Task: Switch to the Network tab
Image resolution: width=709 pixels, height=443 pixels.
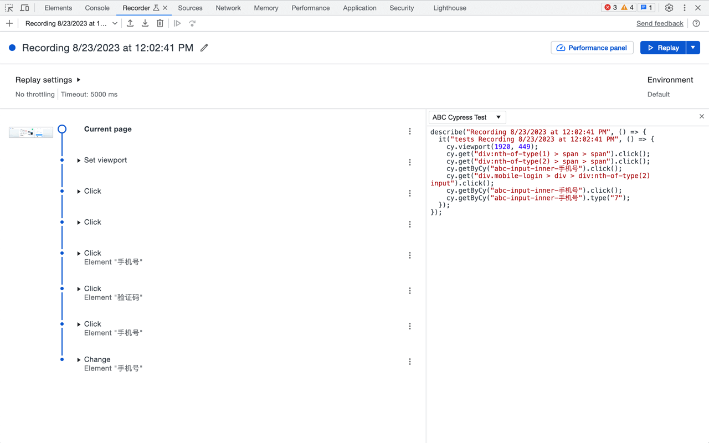Action: [x=228, y=8]
